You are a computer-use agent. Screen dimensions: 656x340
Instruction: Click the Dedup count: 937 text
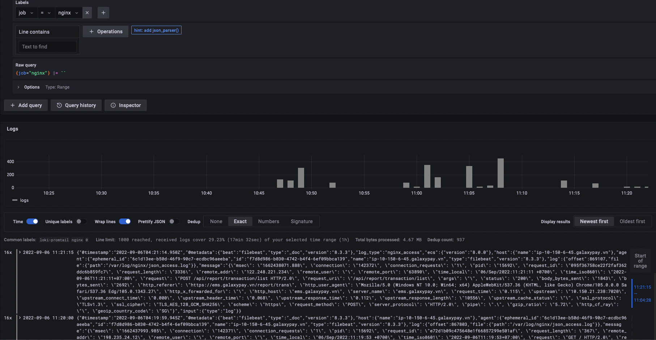(x=446, y=240)
